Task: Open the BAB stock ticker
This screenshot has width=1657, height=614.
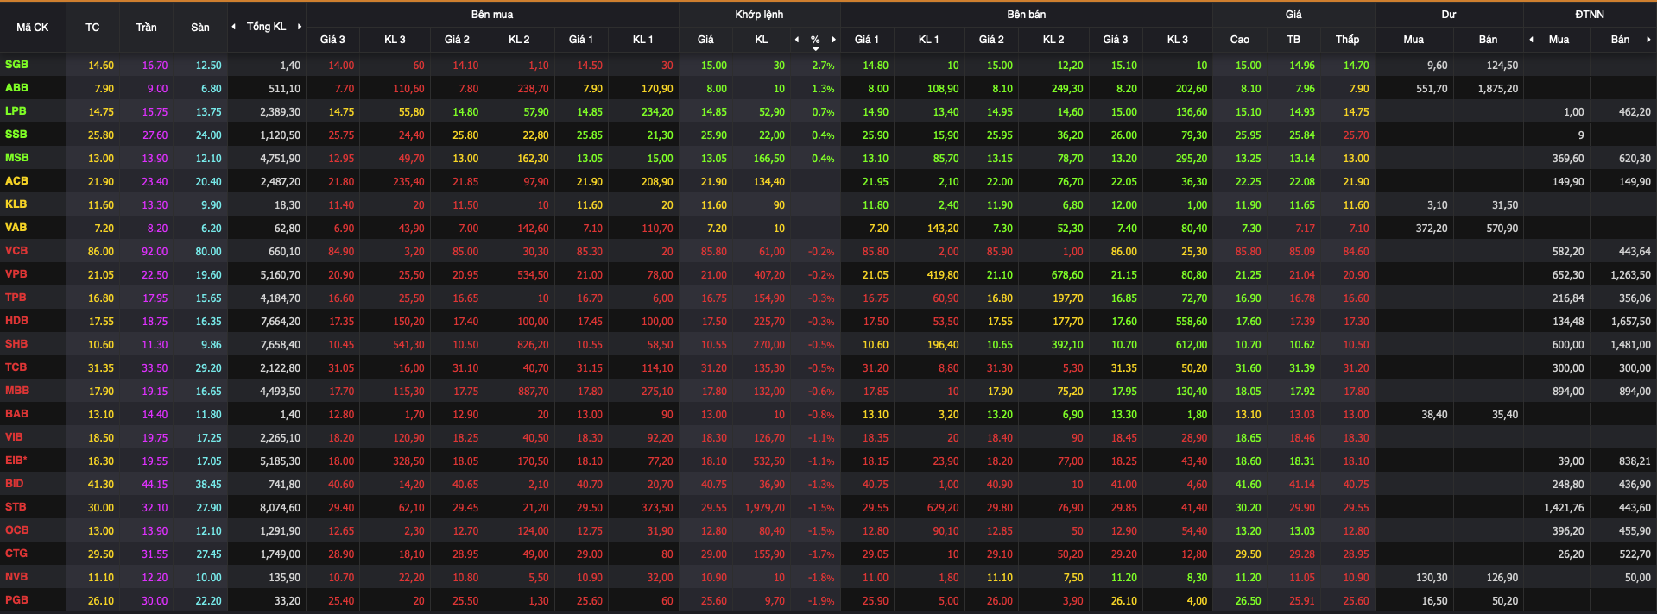Action: 16,414
